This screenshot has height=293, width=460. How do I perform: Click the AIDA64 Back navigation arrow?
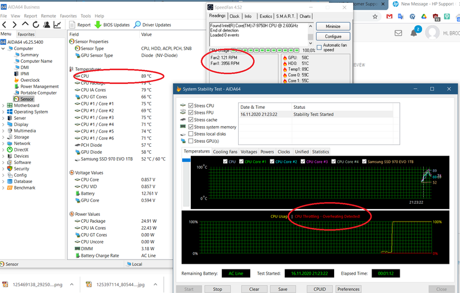tap(4, 25)
